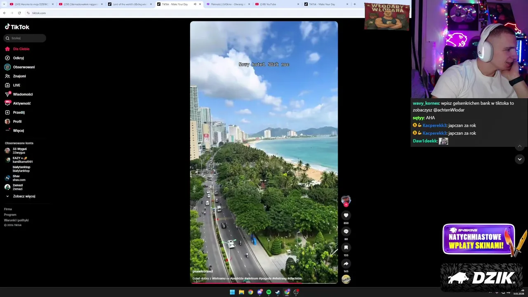Like the video with heart icon
The image size is (528, 297).
click(x=346, y=215)
